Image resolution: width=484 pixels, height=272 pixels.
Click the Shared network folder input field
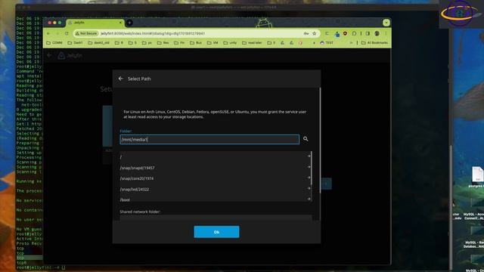216,218
